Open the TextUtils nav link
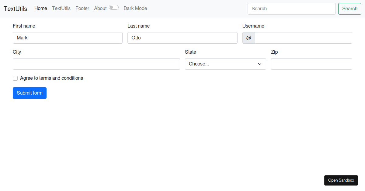The image size is (365, 191). point(61,8)
